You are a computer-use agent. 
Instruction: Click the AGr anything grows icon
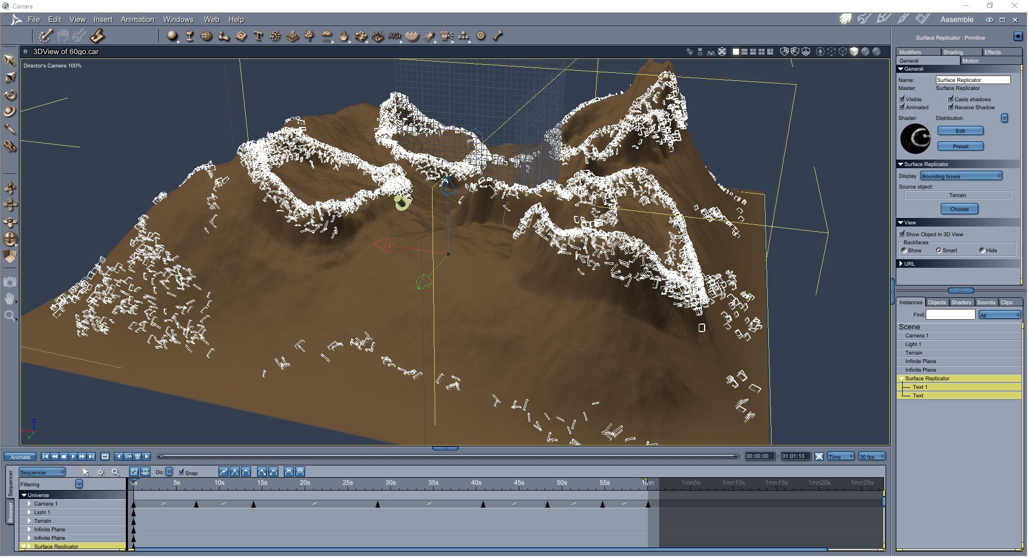click(395, 36)
